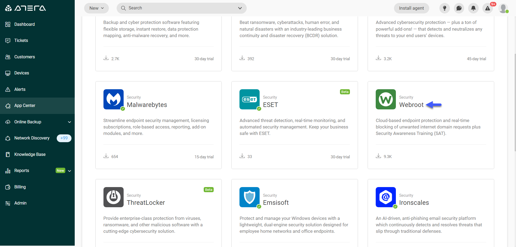516x247 pixels.
Task: Open the New dropdown button
Action: [96, 8]
